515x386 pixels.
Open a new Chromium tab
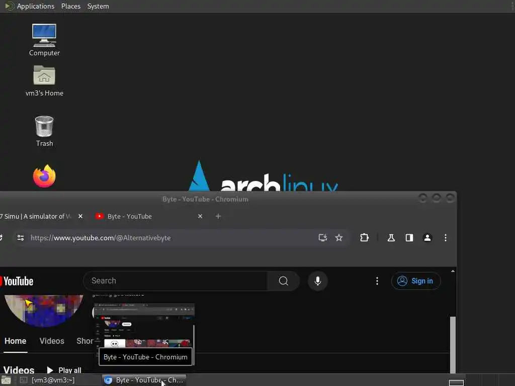pyautogui.click(x=218, y=216)
